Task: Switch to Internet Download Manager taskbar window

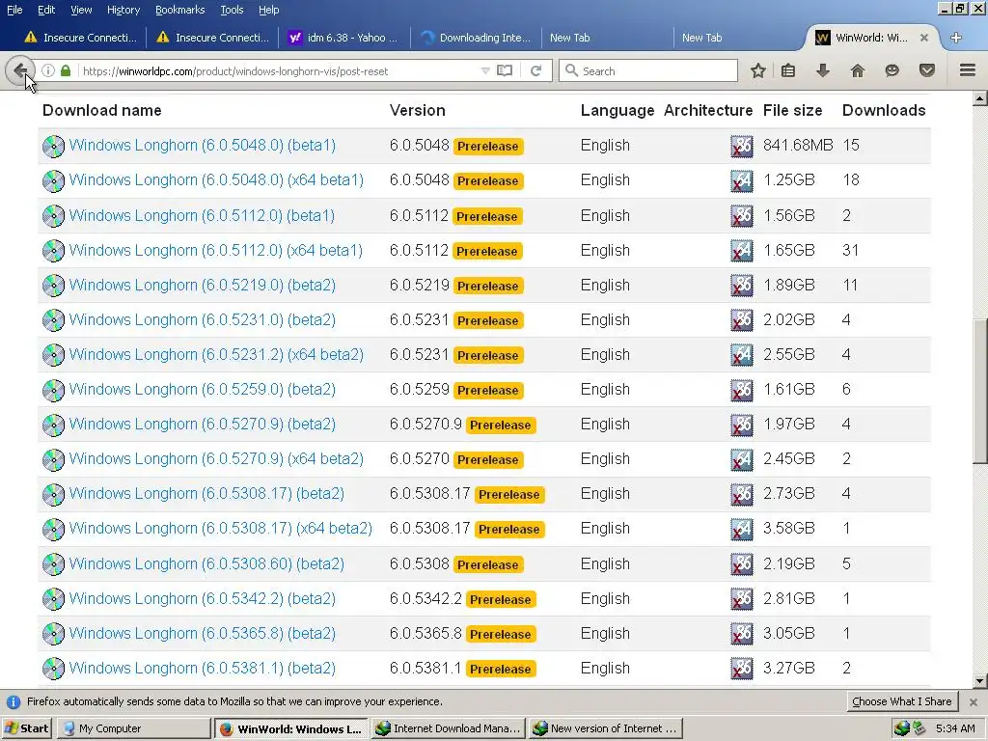Action: click(449, 728)
